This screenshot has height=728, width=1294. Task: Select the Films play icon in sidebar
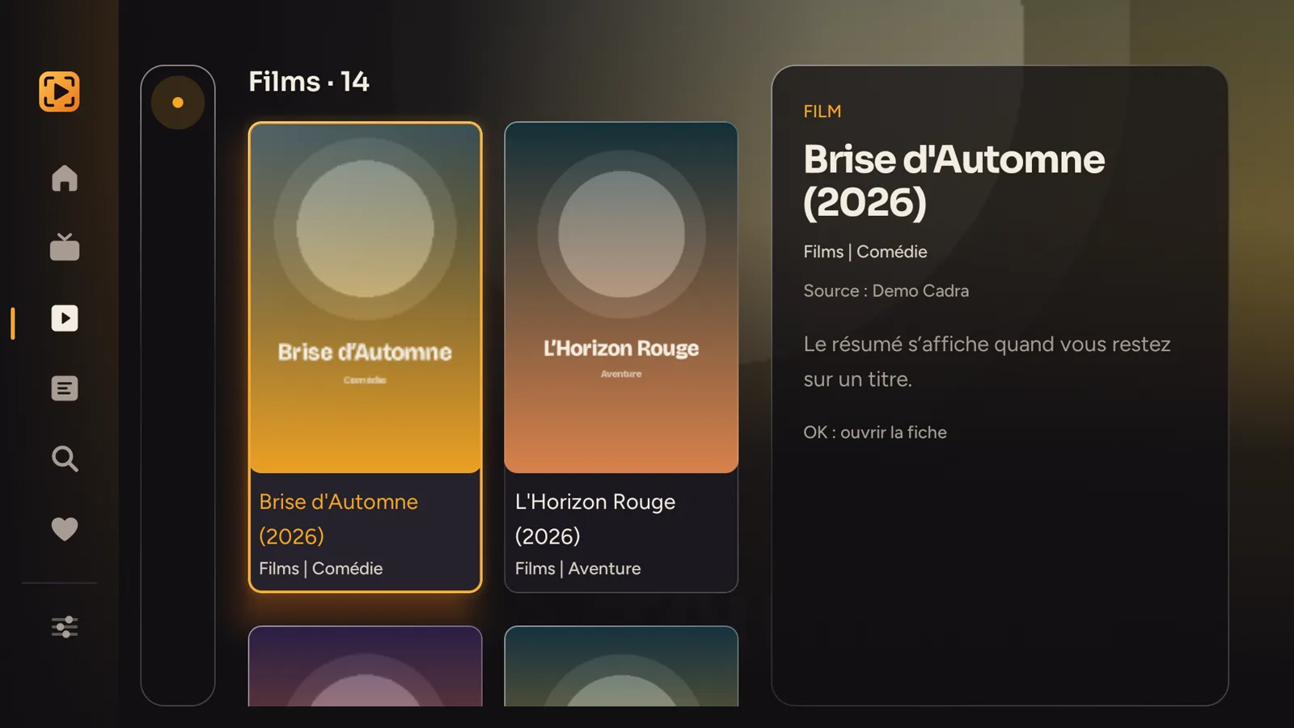[65, 318]
